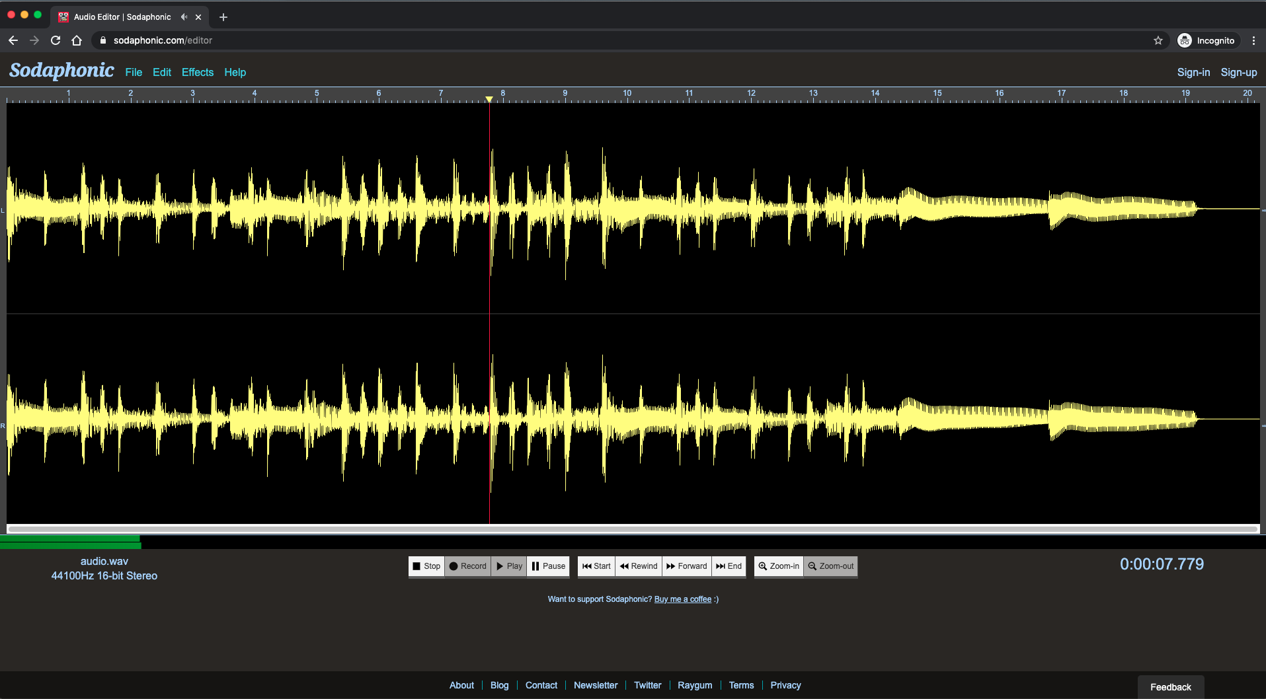Mute the tab using the speaker icon
1266x699 pixels.
pos(184,17)
